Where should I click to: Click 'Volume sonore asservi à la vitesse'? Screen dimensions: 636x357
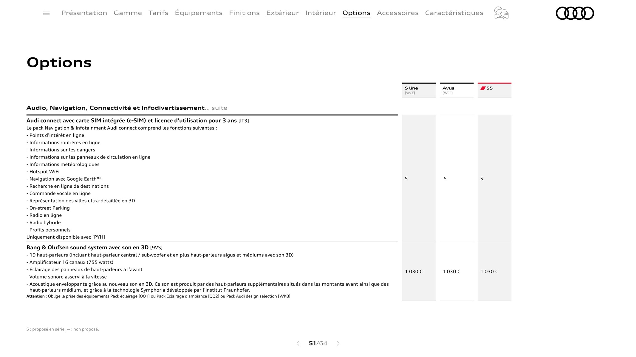pos(66,277)
